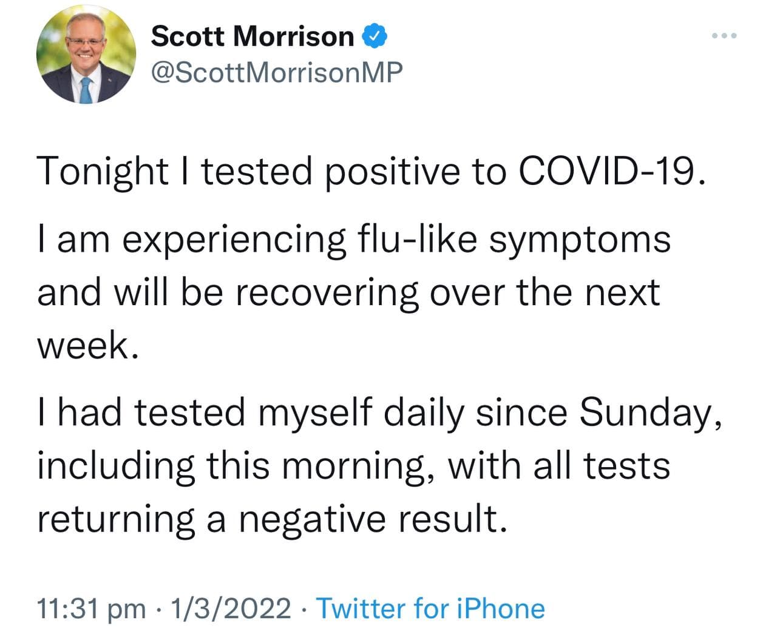This screenshot has width=777, height=643.
Task: Click the "and will be recovering" line
Action: (x=348, y=292)
